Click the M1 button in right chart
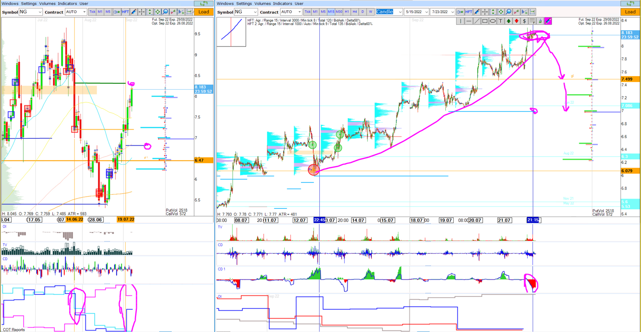This screenshot has height=332, width=641. tap(315, 12)
